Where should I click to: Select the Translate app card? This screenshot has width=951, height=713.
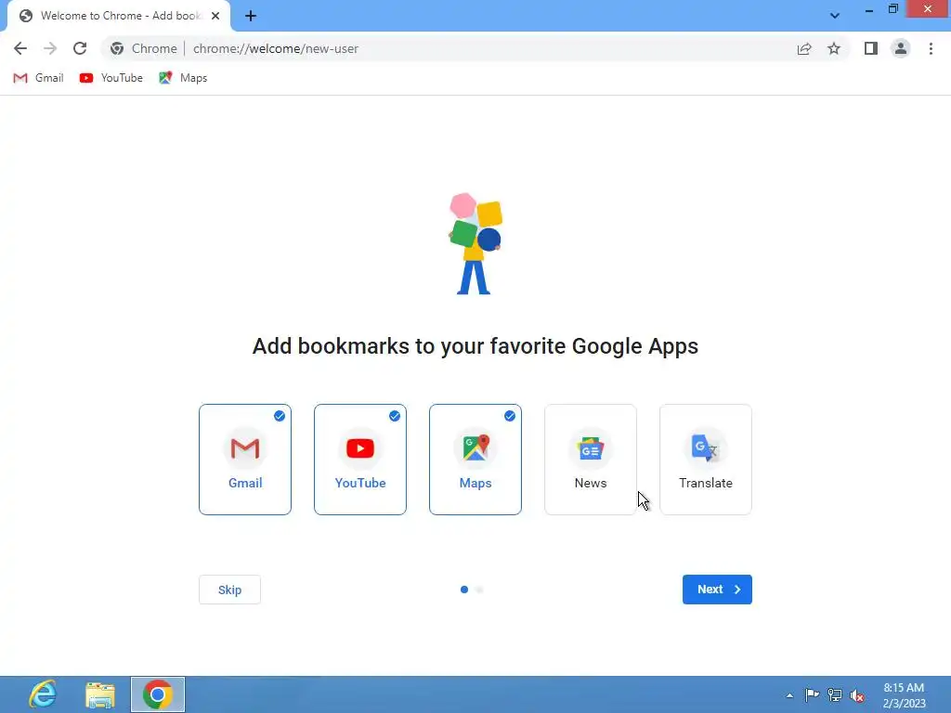706,460
